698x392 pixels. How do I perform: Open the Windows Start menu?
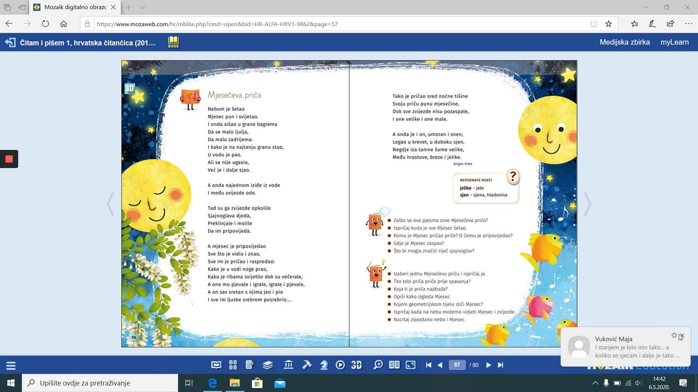coord(11,383)
